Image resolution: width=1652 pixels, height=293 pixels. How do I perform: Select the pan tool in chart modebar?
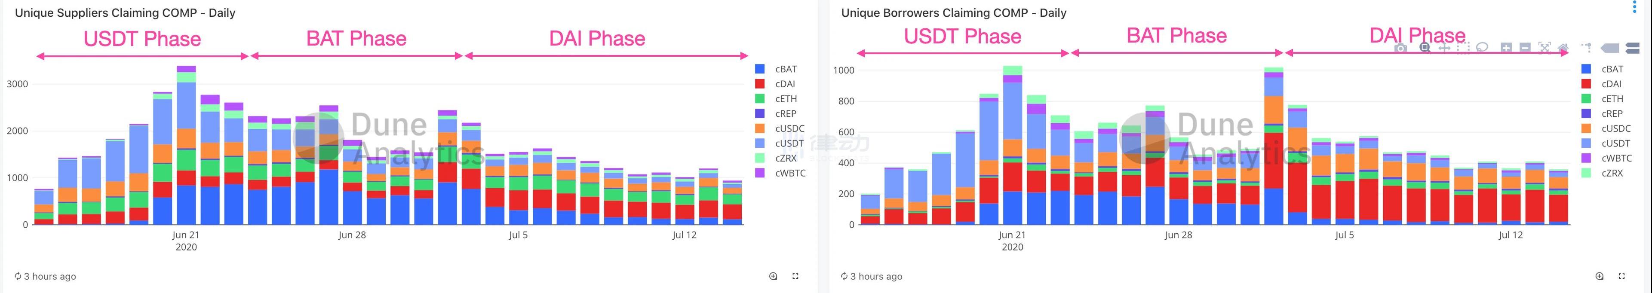click(x=1444, y=48)
